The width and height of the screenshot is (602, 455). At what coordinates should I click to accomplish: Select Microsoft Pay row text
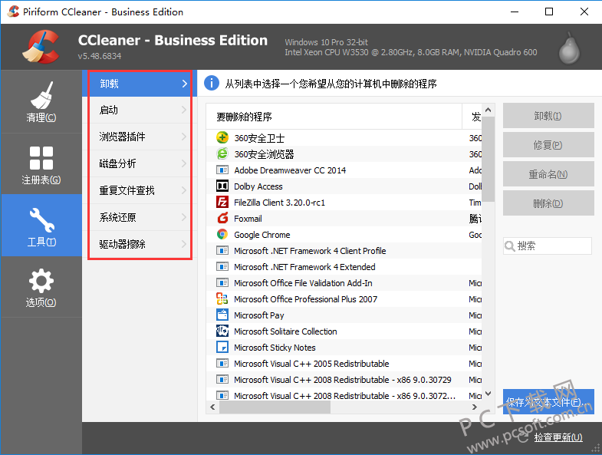click(259, 315)
